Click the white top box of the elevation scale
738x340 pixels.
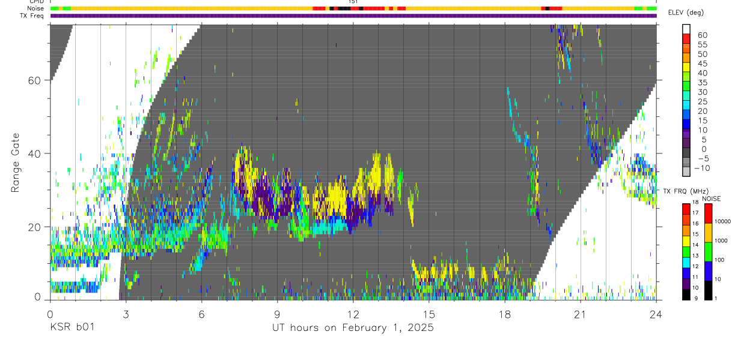coord(687,29)
